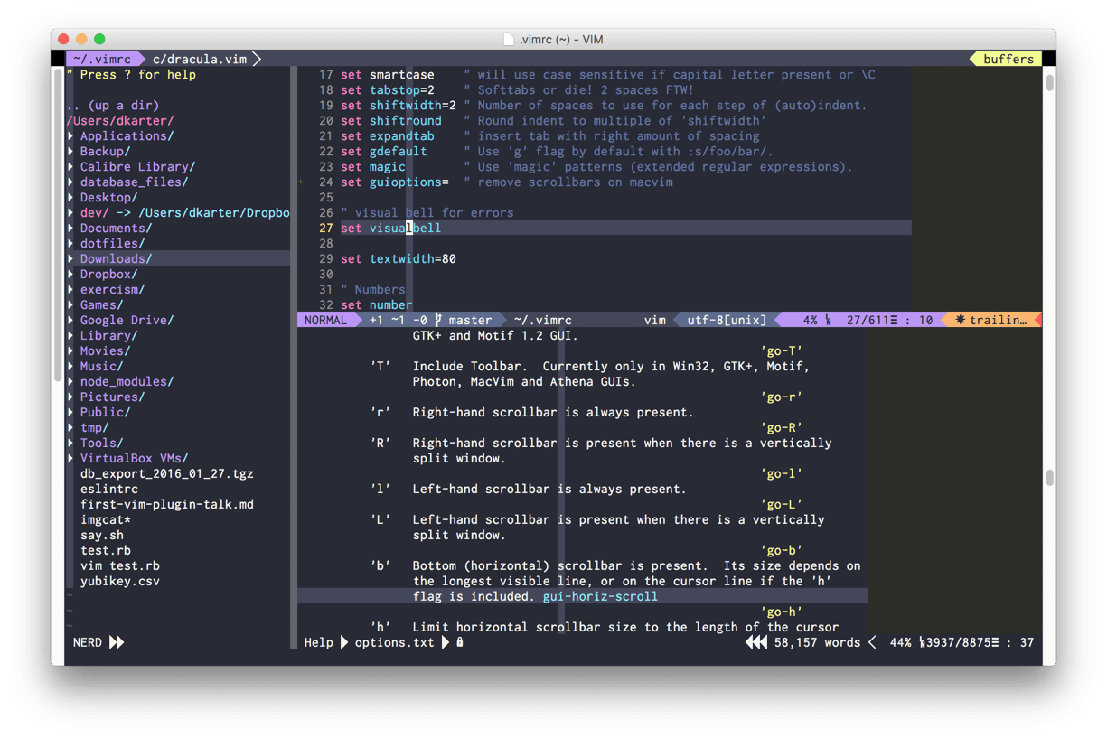
Task: Click the 'go-T' help tag
Action: point(782,350)
